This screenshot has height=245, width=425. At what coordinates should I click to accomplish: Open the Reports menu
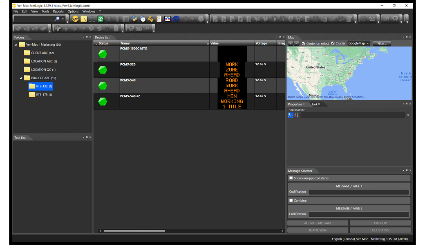tap(58, 11)
